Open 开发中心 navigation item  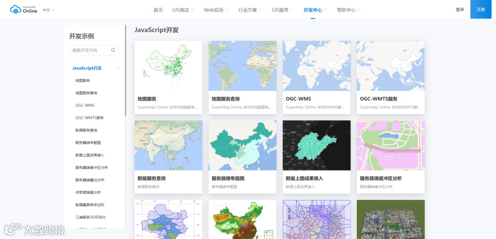click(x=313, y=10)
